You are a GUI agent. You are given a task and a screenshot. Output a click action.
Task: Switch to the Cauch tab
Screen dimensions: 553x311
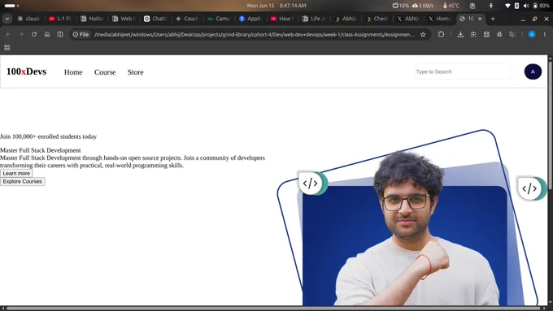click(187, 19)
